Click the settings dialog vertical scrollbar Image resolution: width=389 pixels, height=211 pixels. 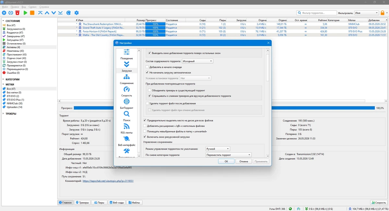click(x=267, y=68)
